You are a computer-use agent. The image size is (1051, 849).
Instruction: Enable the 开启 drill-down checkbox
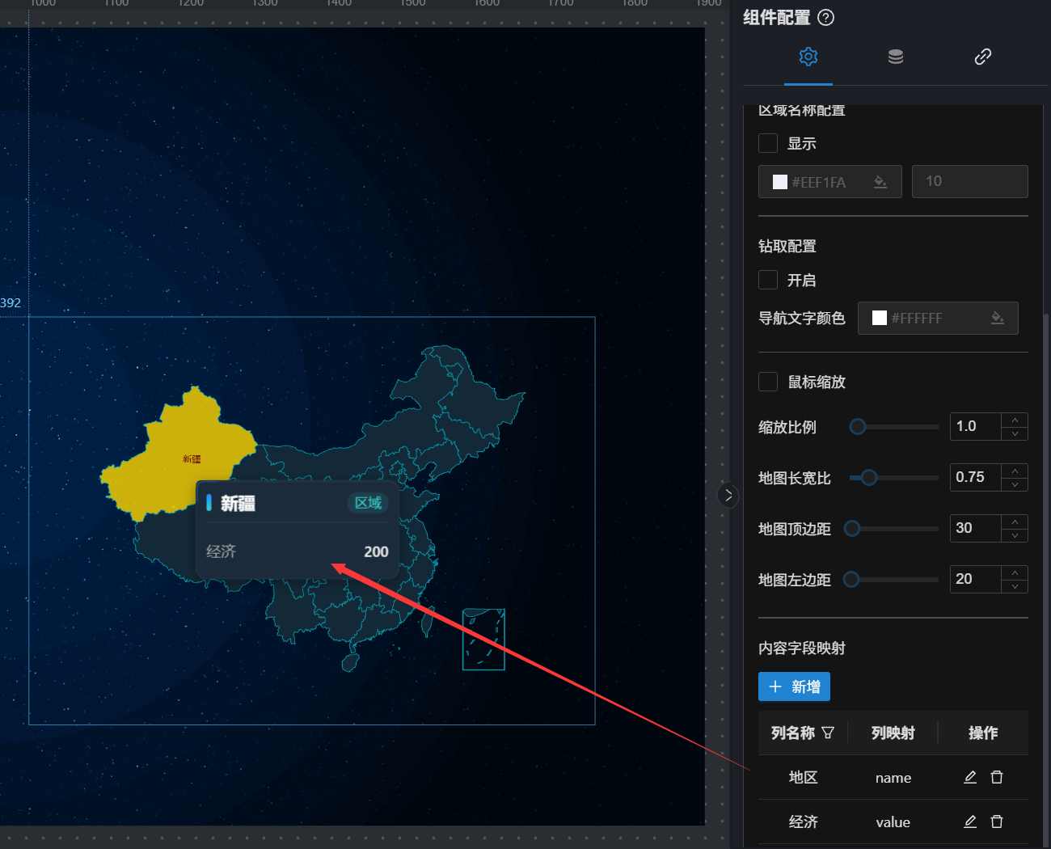768,280
